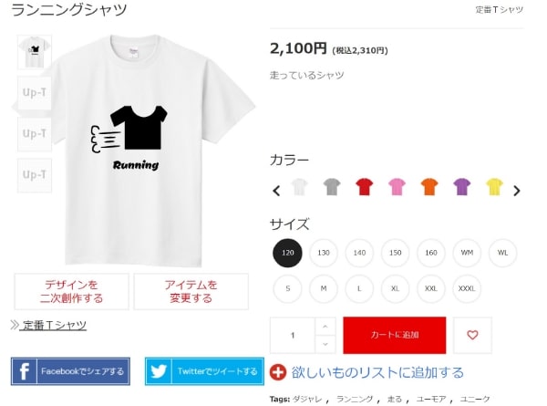Choose the gray T-shirt color
This screenshot has height=406, width=547.
click(x=332, y=186)
